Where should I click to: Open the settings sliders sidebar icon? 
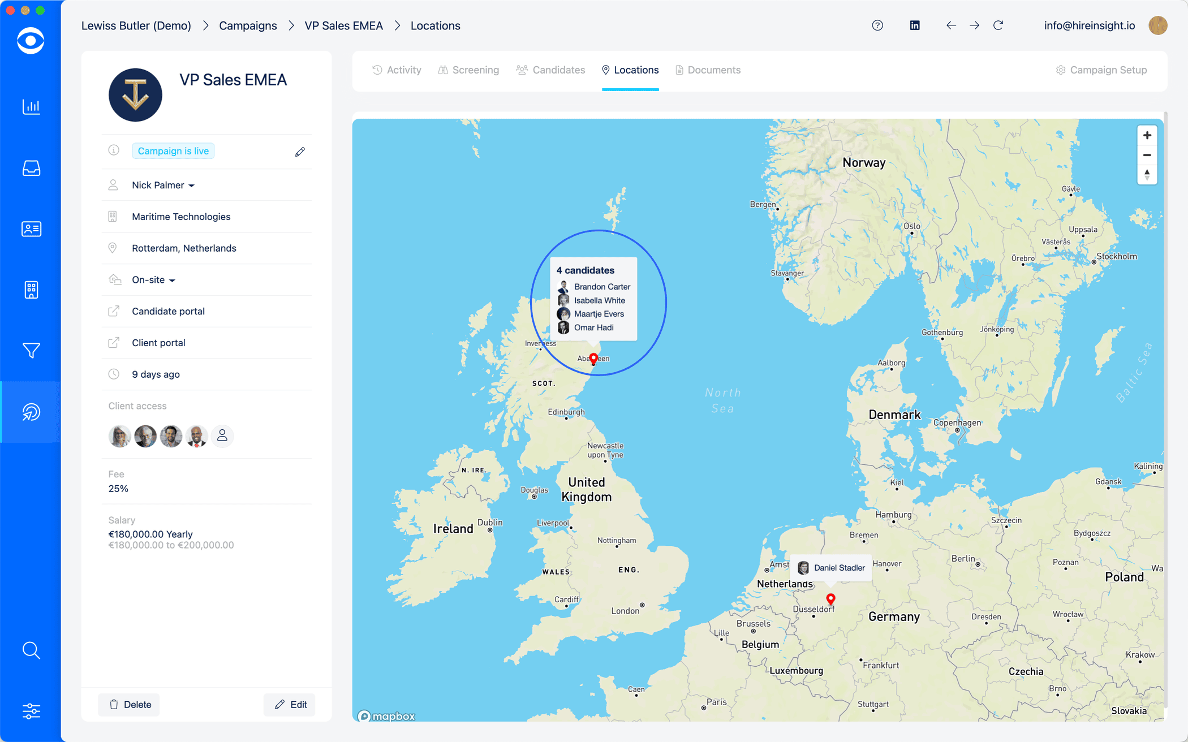(31, 711)
